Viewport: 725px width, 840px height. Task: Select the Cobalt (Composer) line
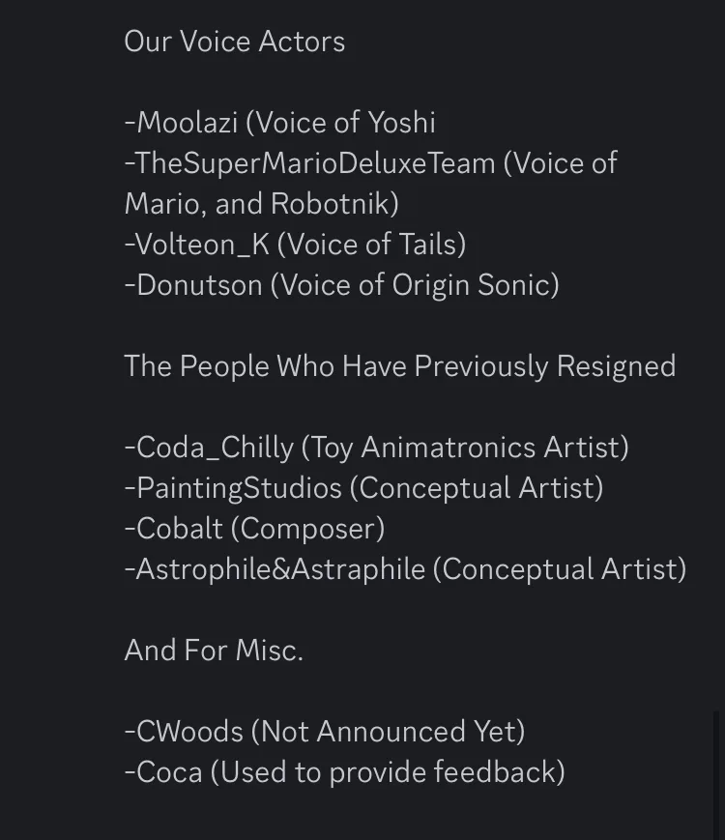[254, 529]
